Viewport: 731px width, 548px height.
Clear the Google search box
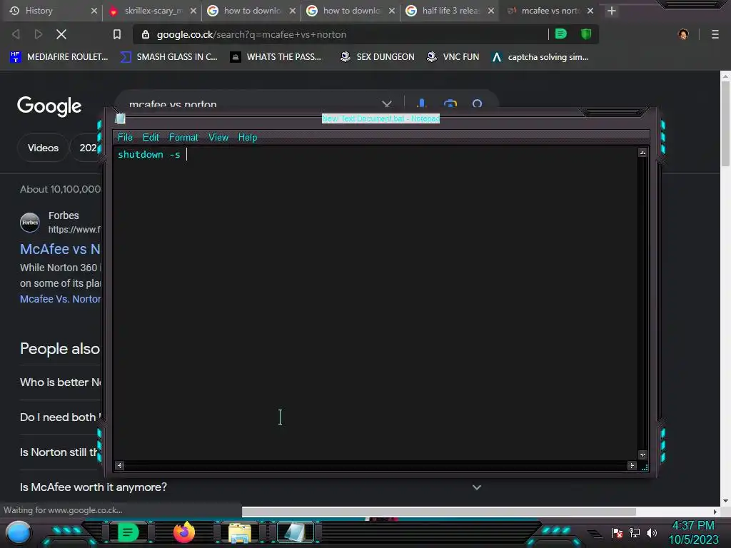click(x=386, y=103)
